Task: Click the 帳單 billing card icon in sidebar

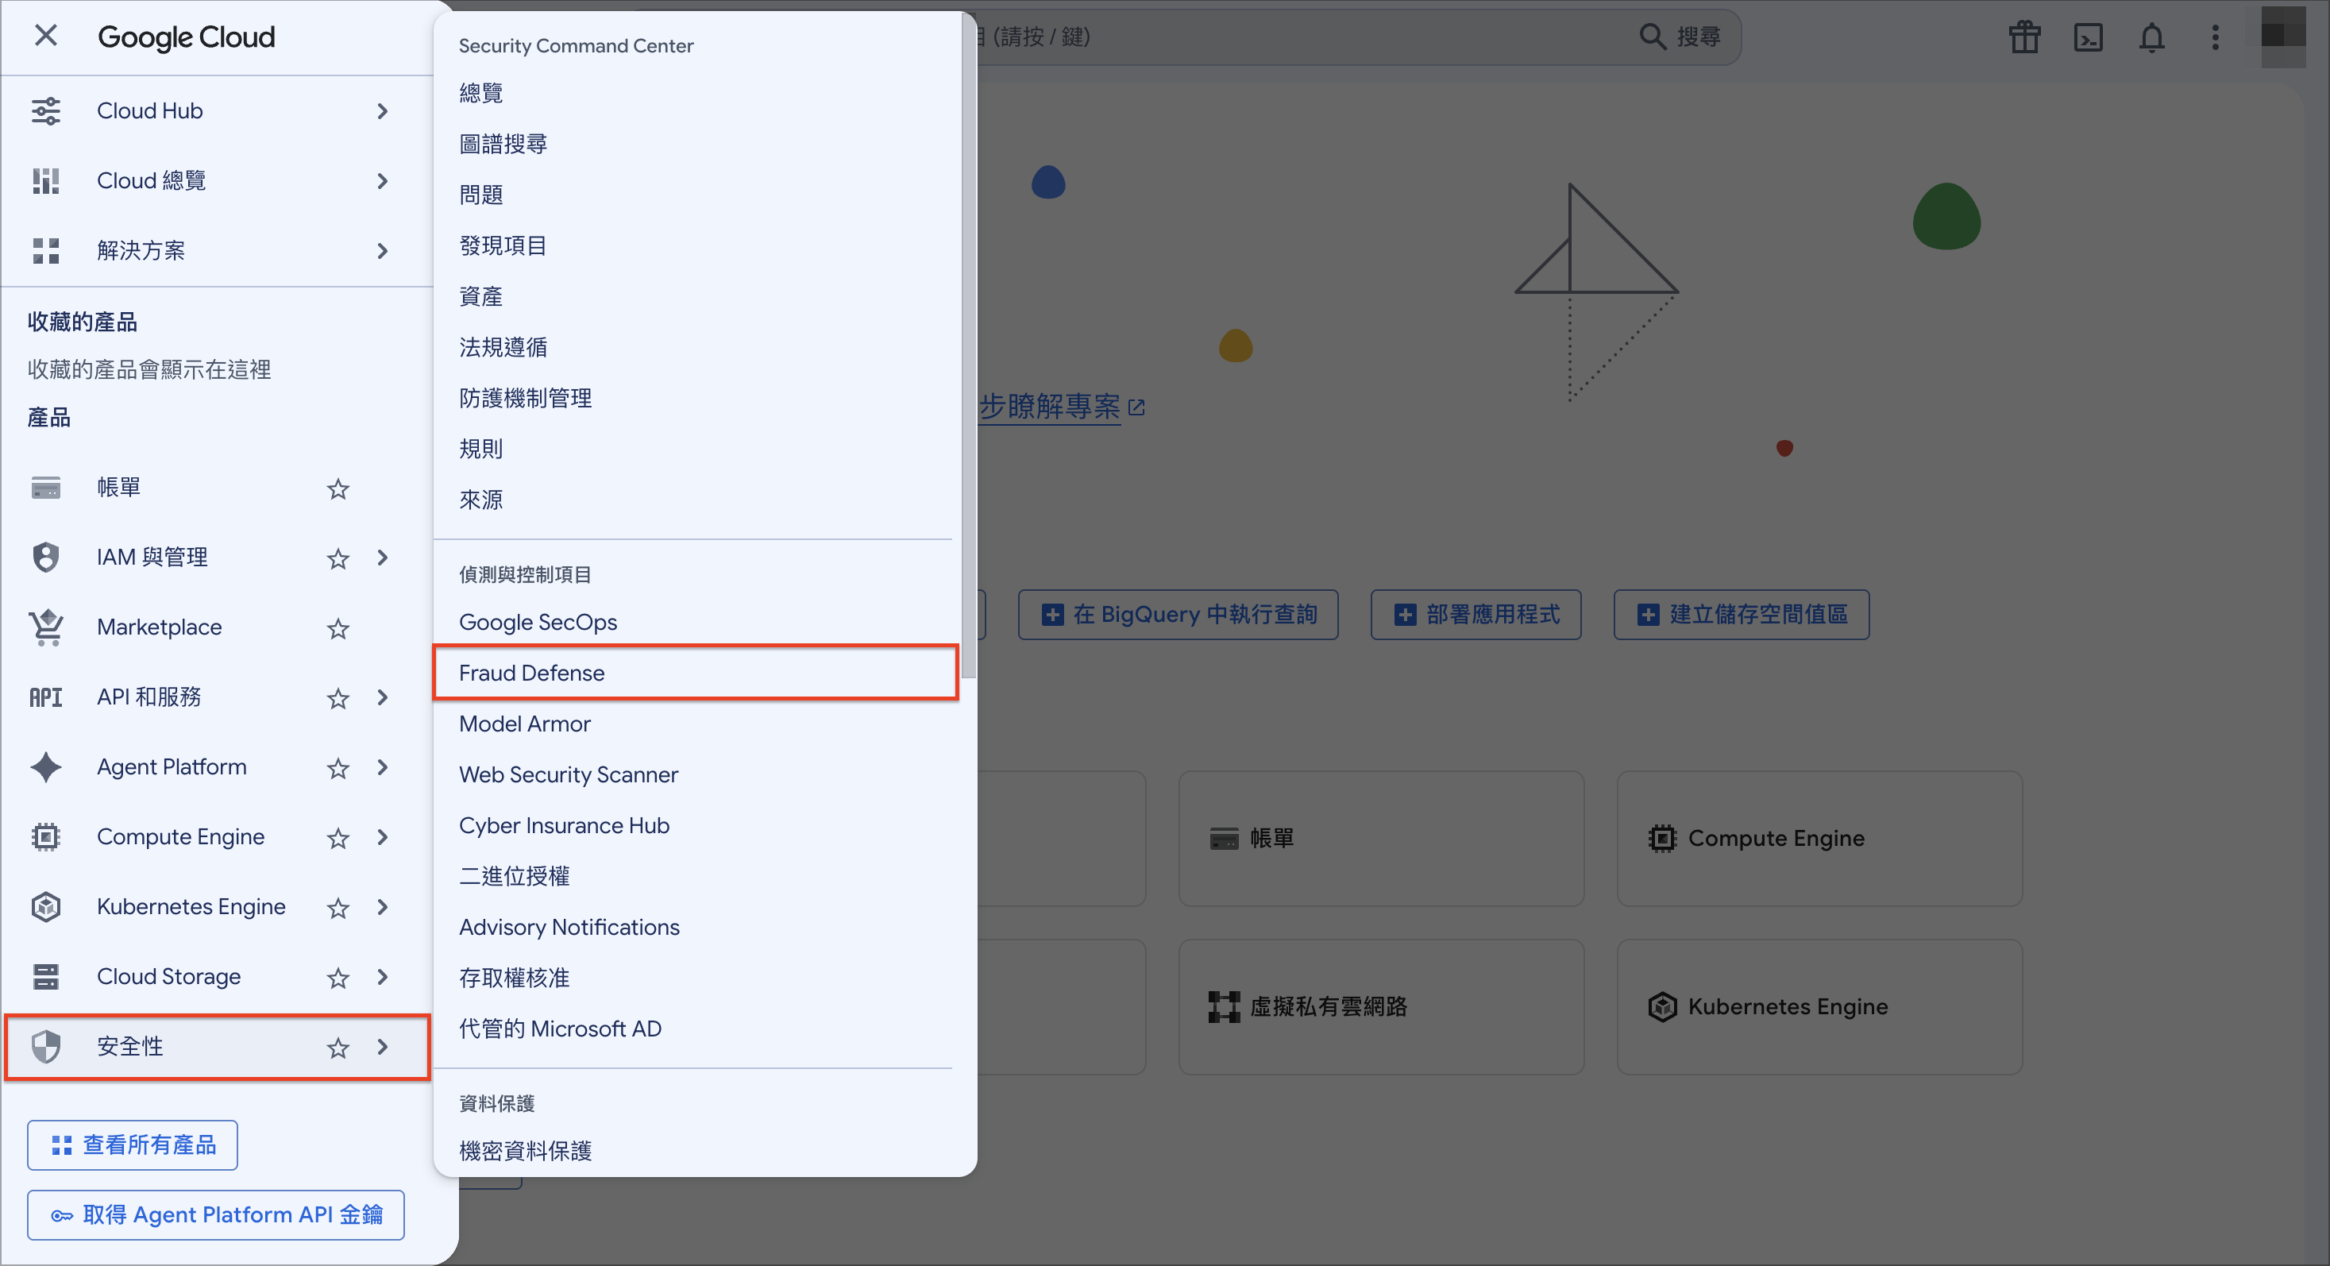Action: pos(45,488)
